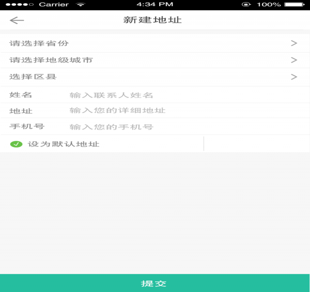Submit the form with 提交 button
Viewport: 310px width, 292px height.
(155, 283)
